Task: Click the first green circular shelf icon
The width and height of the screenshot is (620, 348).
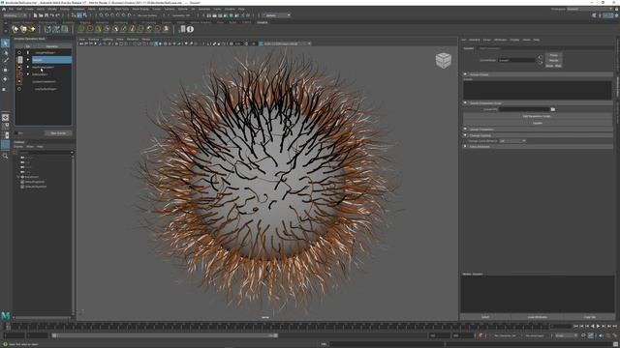Action: pos(81,29)
